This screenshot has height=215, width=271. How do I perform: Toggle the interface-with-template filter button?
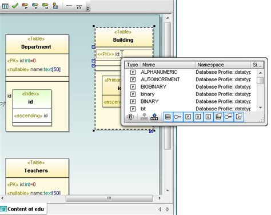[228, 117]
